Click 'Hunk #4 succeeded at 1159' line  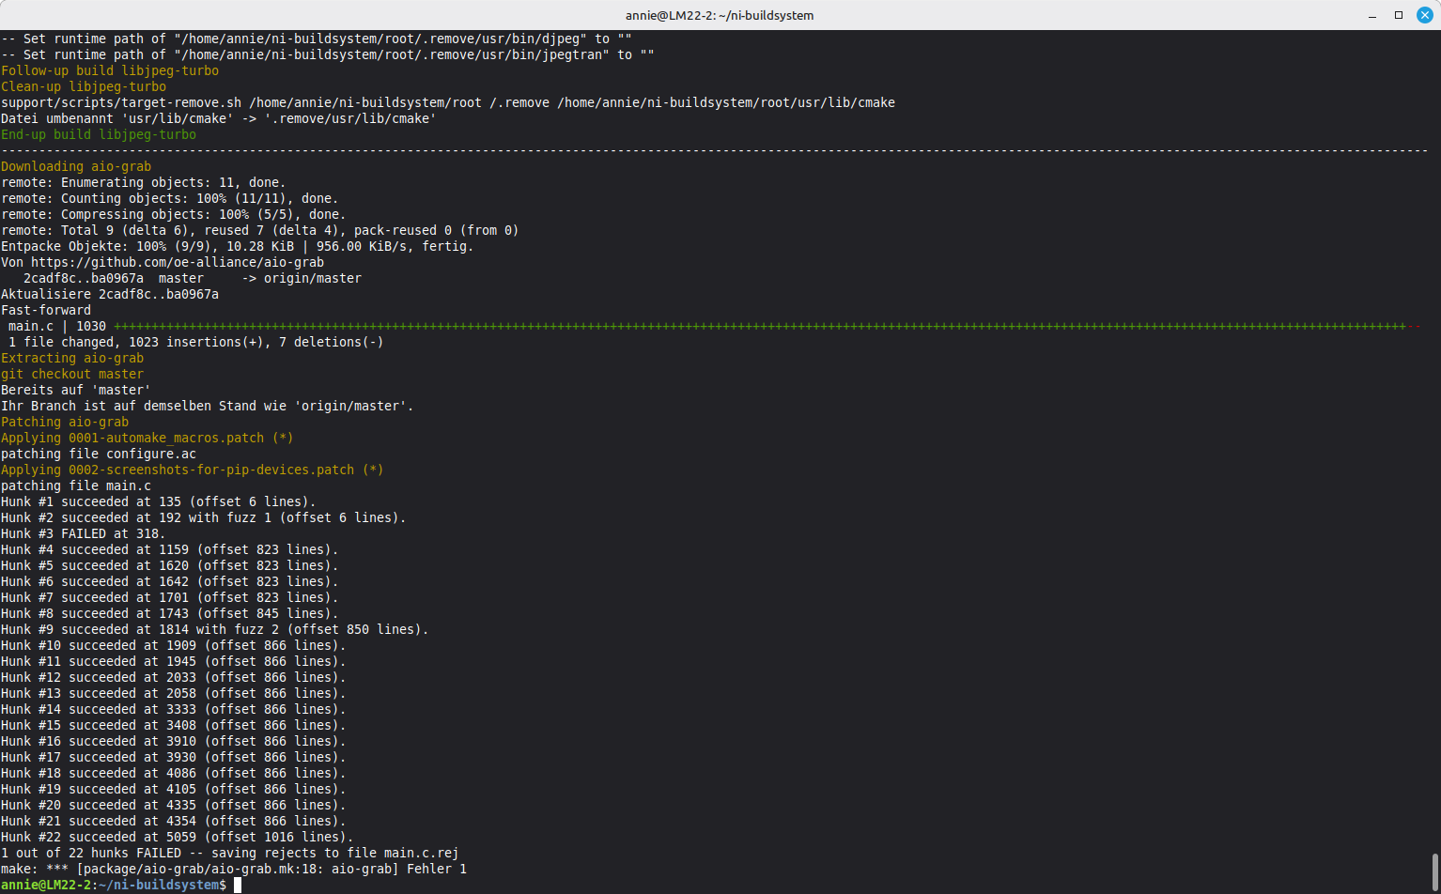(x=170, y=549)
